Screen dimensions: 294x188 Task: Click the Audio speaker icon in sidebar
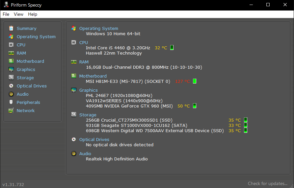[11, 94]
